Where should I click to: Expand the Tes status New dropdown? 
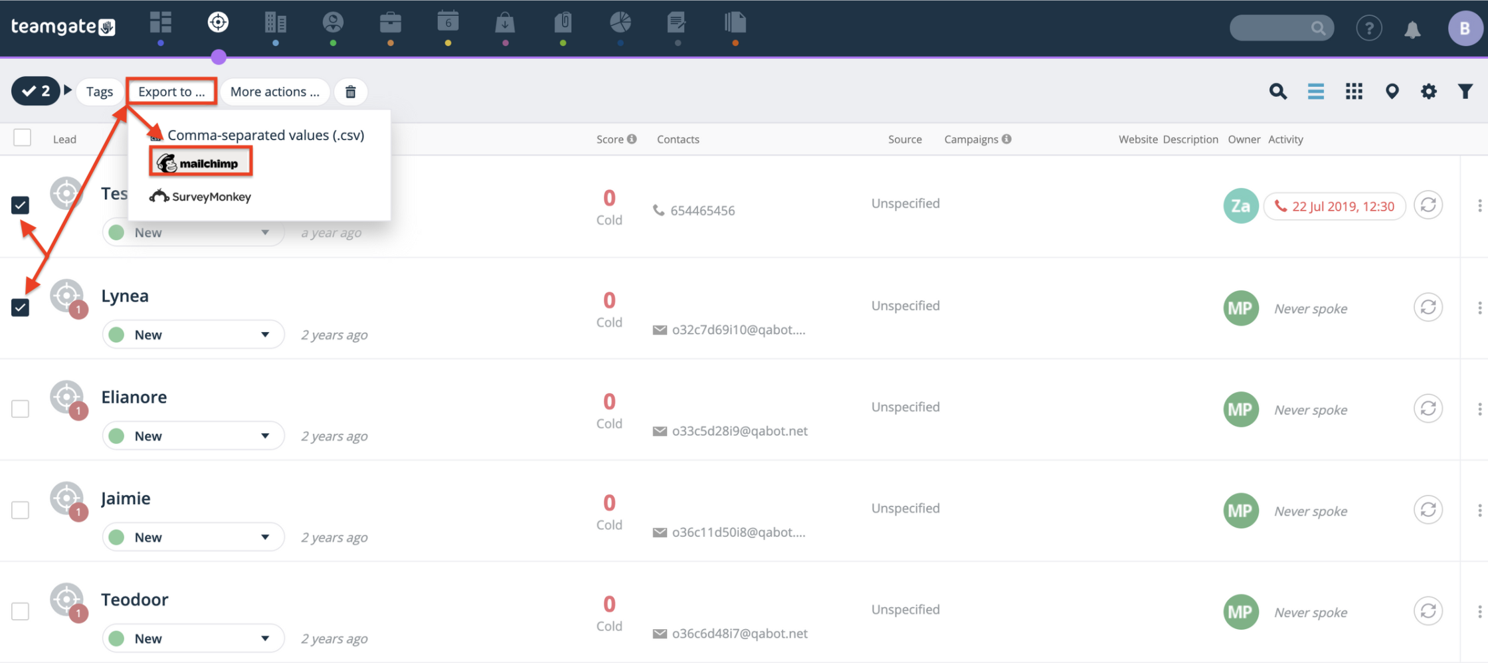tap(194, 233)
